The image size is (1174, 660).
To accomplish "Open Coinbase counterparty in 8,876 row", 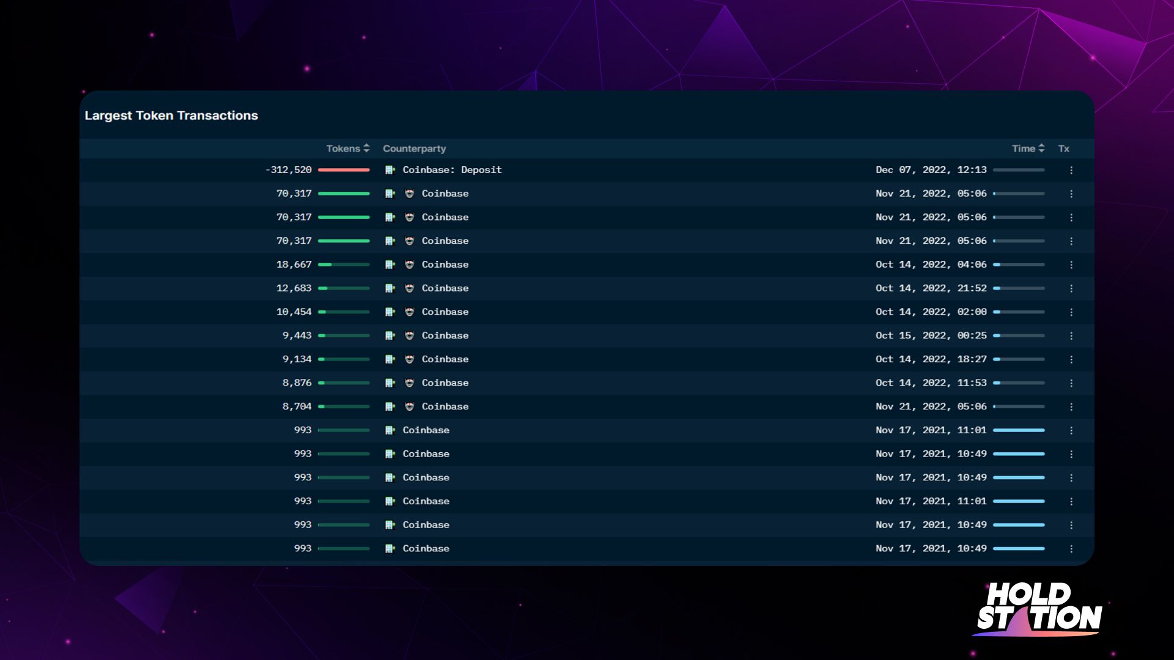I will (445, 383).
